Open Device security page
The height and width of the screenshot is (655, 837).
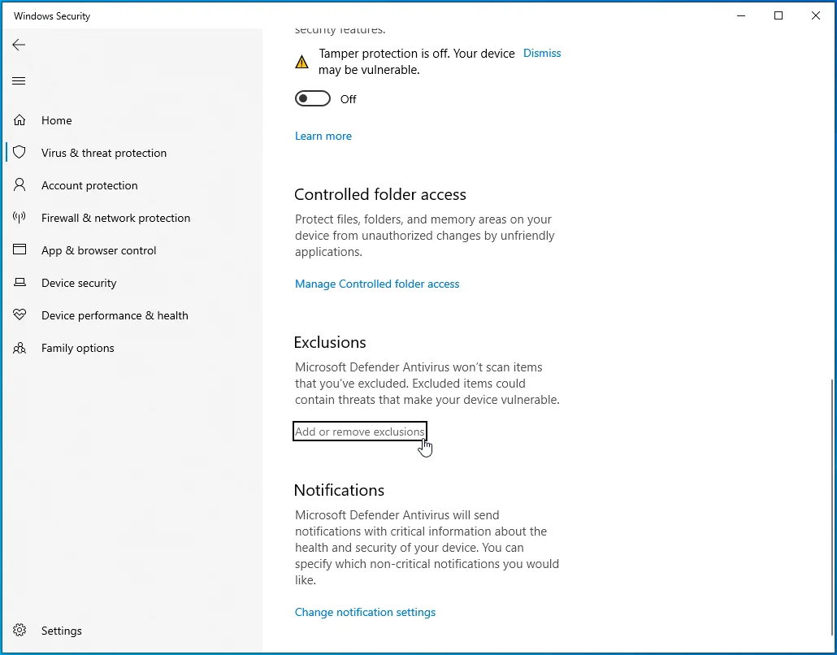[x=79, y=284]
